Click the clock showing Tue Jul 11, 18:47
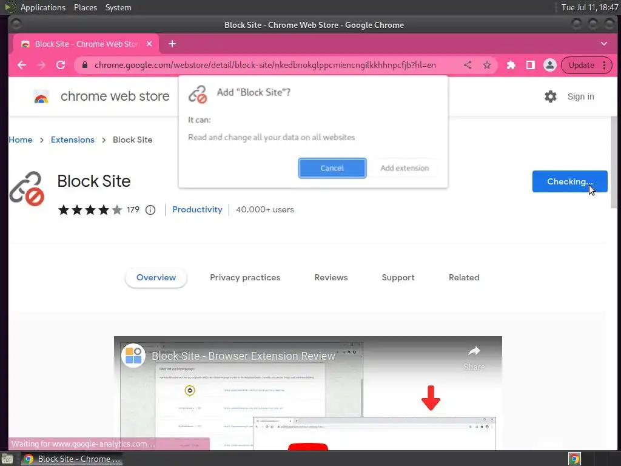This screenshot has width=621, height=466. 589,7
